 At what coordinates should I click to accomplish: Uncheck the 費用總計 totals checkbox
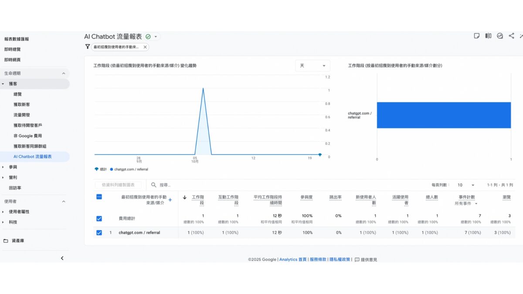99,218
